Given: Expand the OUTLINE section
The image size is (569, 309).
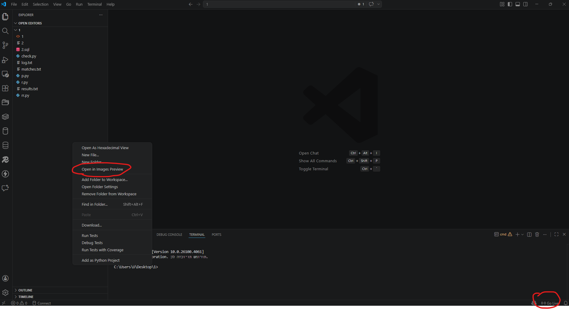Looking at the screenshot, I should click(25, 290).
